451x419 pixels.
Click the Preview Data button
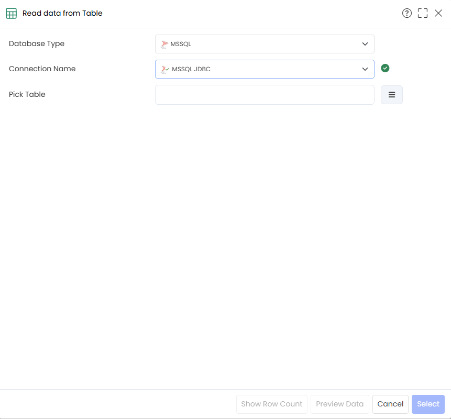tap(339, 404)
